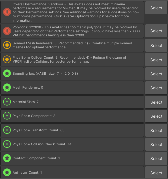Viewport: 168px width, 179px height.
Task: Click the green star icon for Contact Component Count
Action: [x=7, y=158]
